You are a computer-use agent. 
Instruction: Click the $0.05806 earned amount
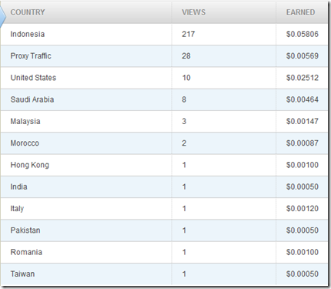[x=303, y=34]
